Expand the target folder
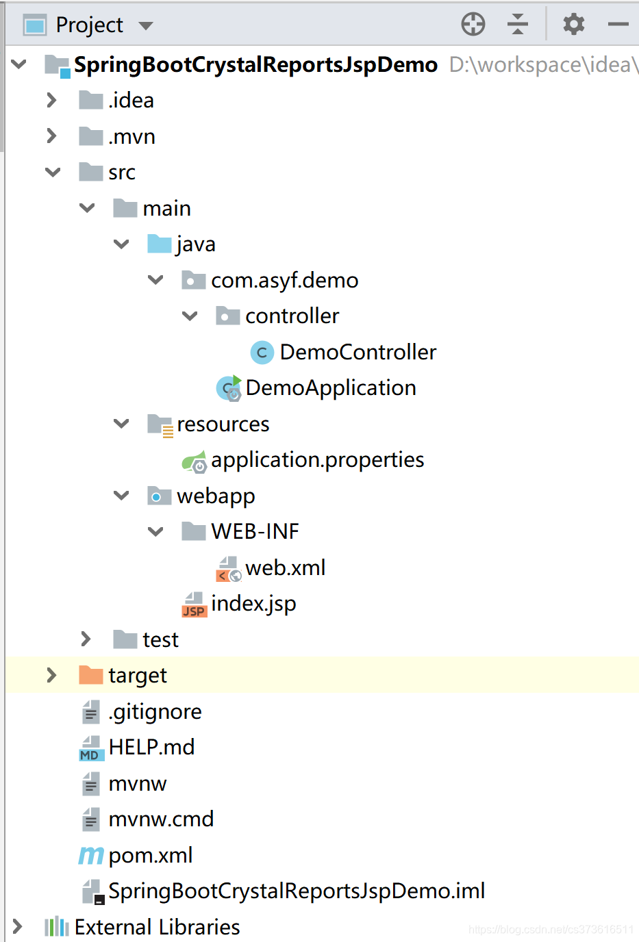Viewport: 639px width, 942px height. [x=51, y=675]
